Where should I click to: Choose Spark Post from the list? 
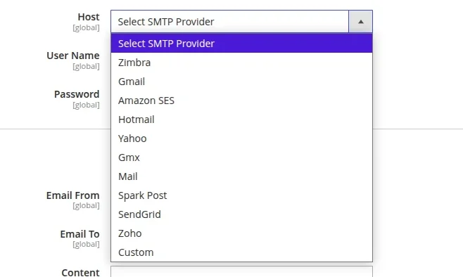[x=241, y=195]
